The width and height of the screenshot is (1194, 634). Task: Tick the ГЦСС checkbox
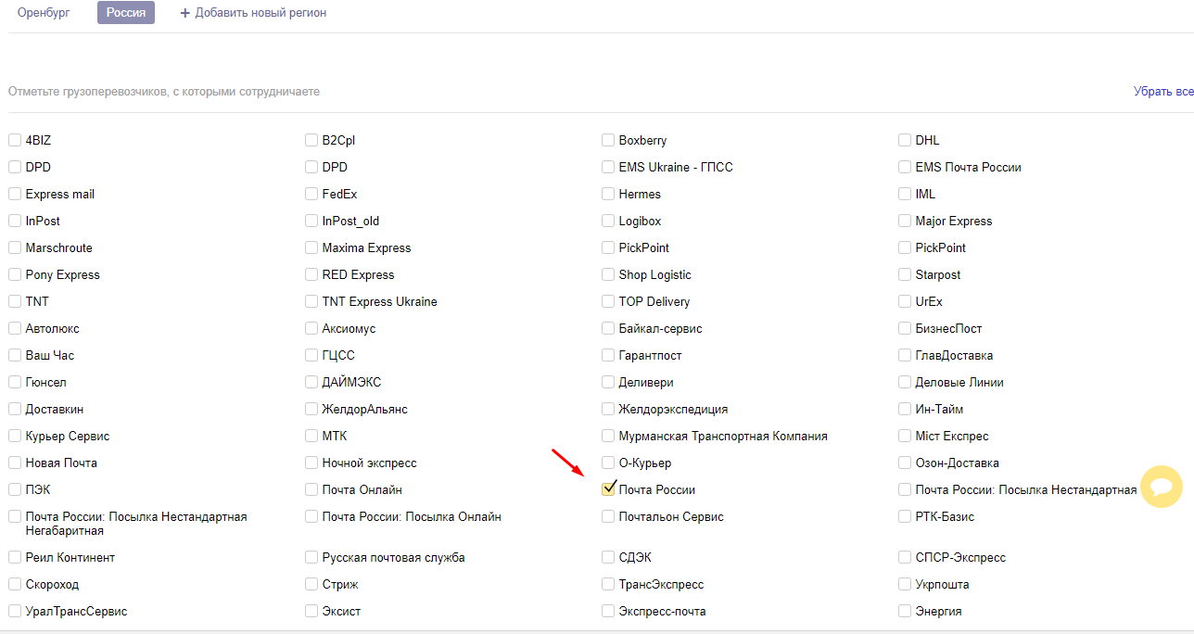click(311, 355)
